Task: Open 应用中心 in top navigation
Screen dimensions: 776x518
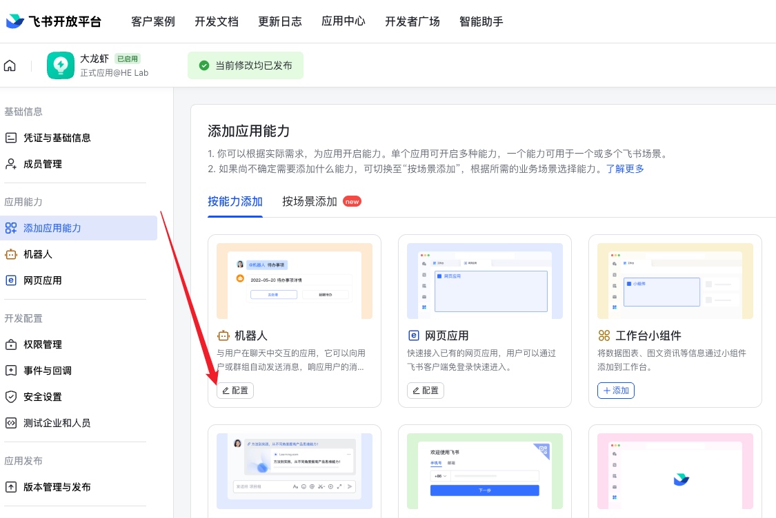Action: tap(343, 21)
